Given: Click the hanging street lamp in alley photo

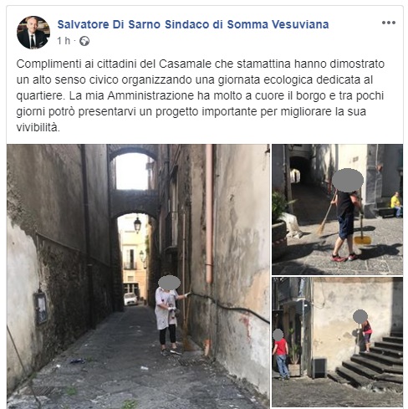Looking at the screenshot, I should [x=137, y=224].
